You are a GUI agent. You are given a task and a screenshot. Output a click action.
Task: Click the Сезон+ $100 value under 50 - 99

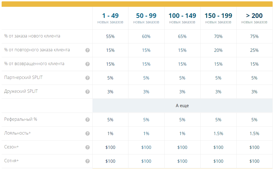coord(146,147)
